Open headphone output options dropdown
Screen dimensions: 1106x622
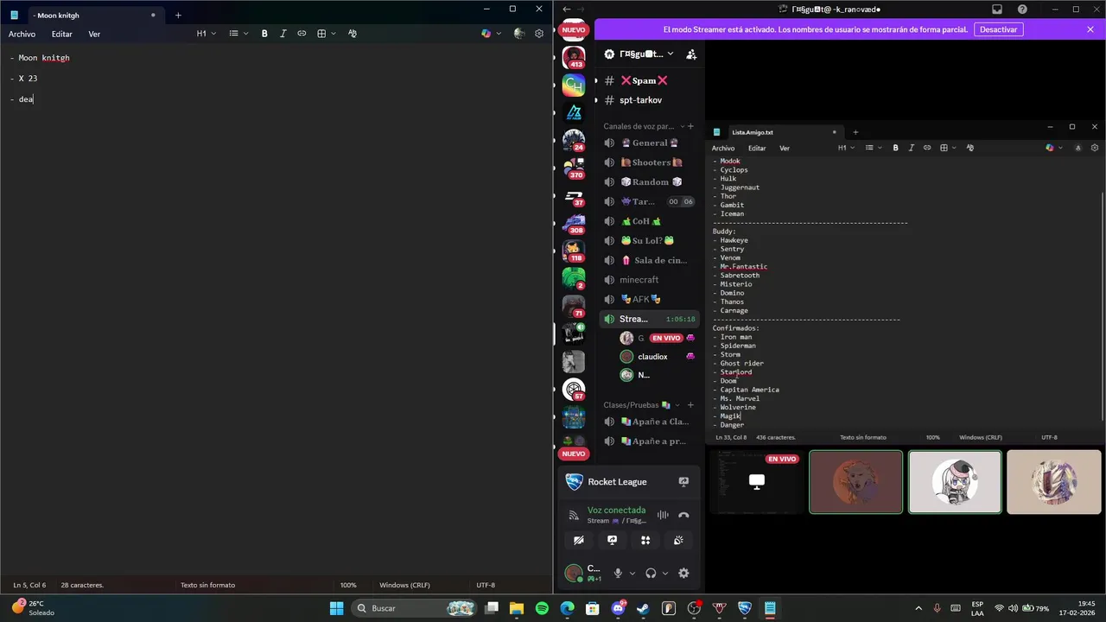click(665, 573)
